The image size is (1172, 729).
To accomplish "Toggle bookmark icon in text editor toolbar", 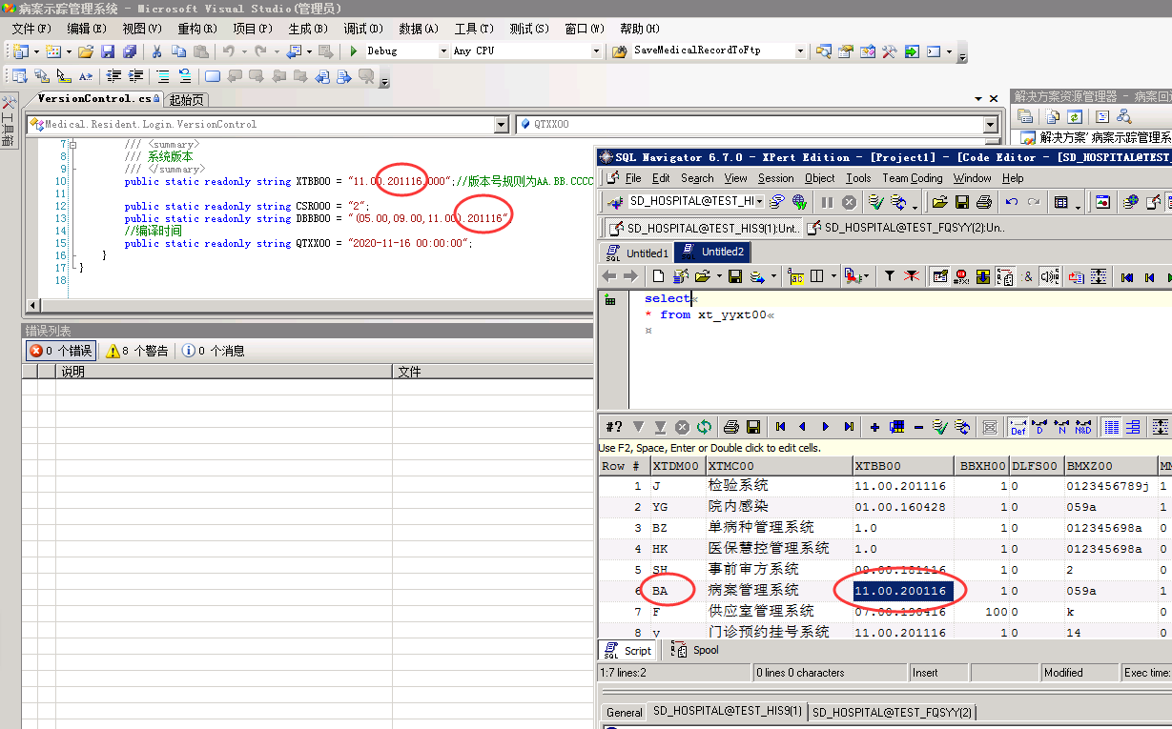I will [x=213, y=76].
